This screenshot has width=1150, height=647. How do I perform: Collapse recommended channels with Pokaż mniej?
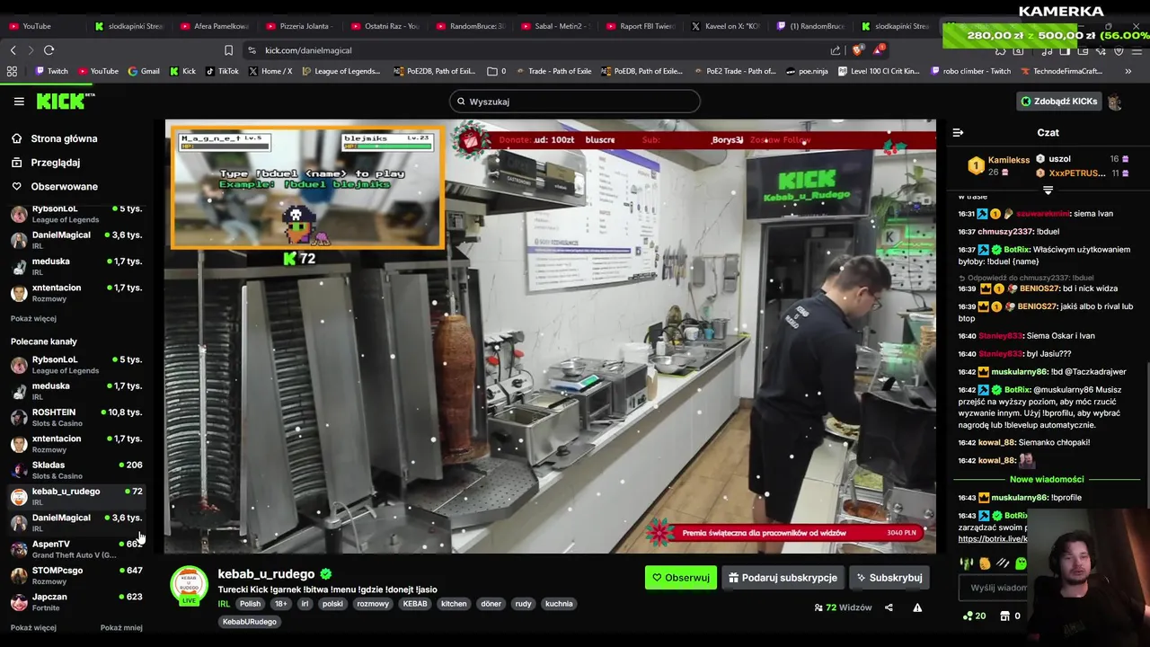(121, 627)
